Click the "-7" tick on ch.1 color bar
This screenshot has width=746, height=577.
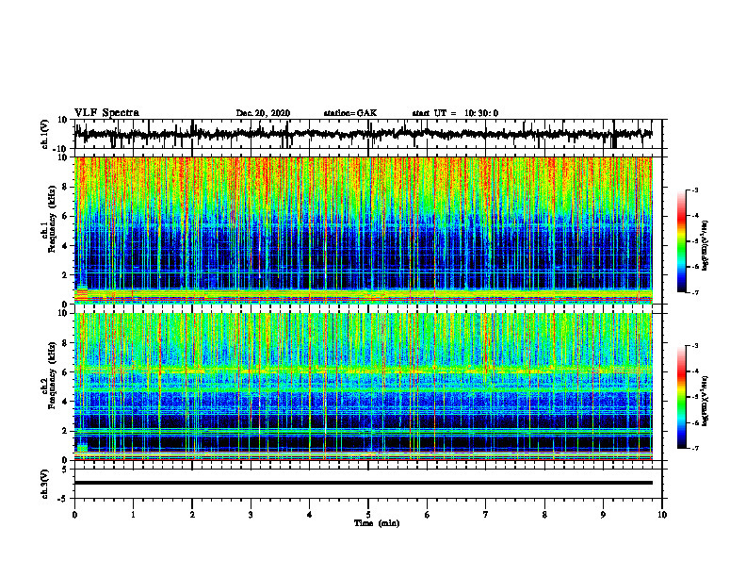tap(694, 293)
